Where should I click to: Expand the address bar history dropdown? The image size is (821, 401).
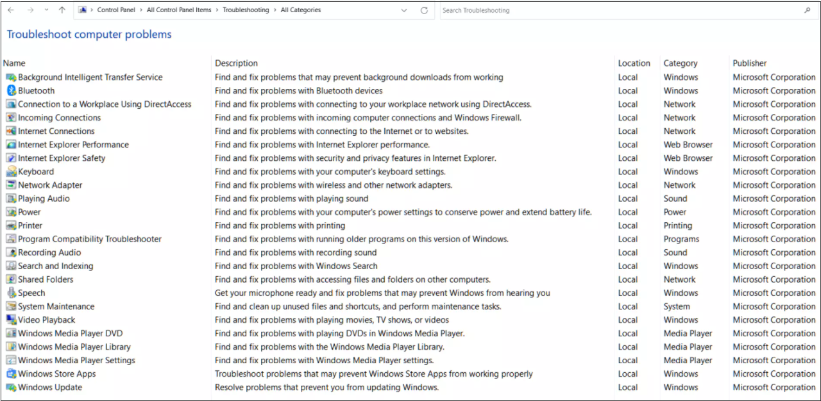pyautogui.click(x=403, y=10)
